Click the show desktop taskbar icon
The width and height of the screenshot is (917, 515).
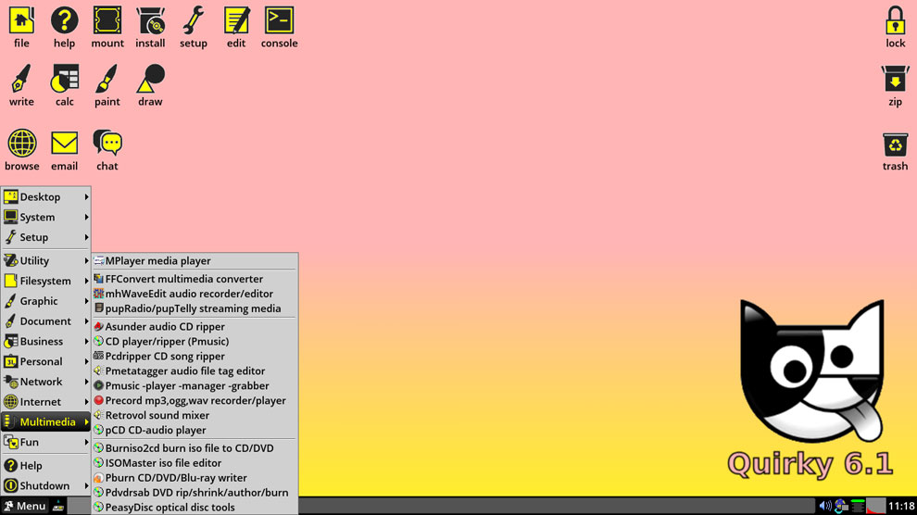[x=58, y=507]
